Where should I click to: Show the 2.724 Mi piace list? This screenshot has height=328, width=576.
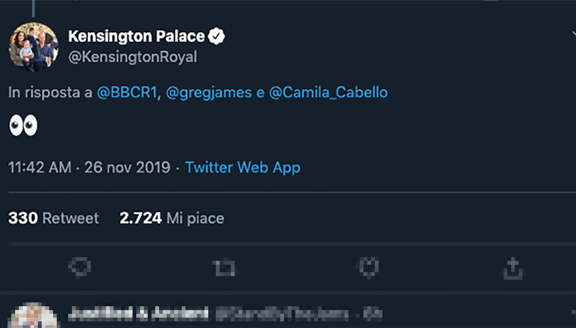(171, 218)
